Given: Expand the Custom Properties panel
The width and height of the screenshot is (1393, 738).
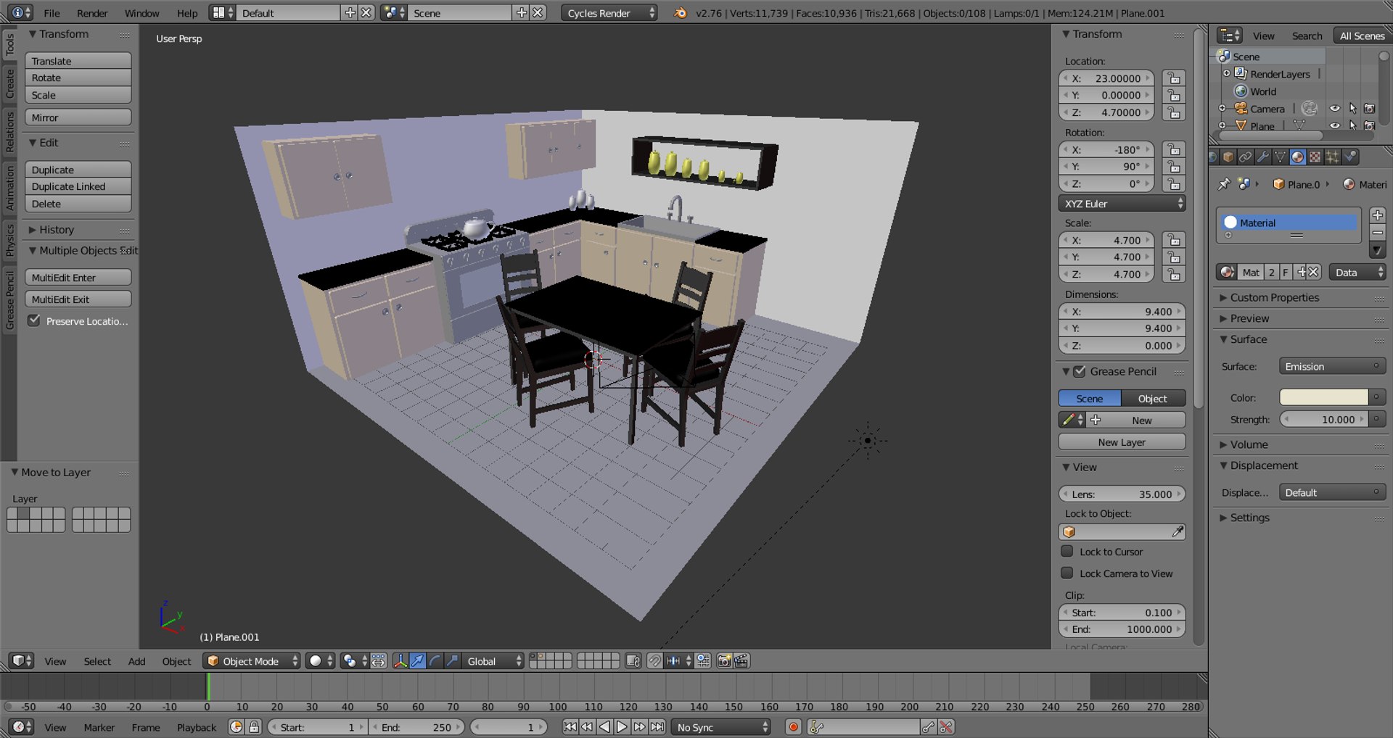Looking at the screenshot, I should [x=1274, y=298].
